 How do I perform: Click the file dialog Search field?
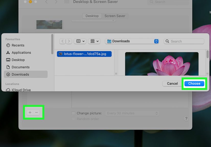point(184,41)
